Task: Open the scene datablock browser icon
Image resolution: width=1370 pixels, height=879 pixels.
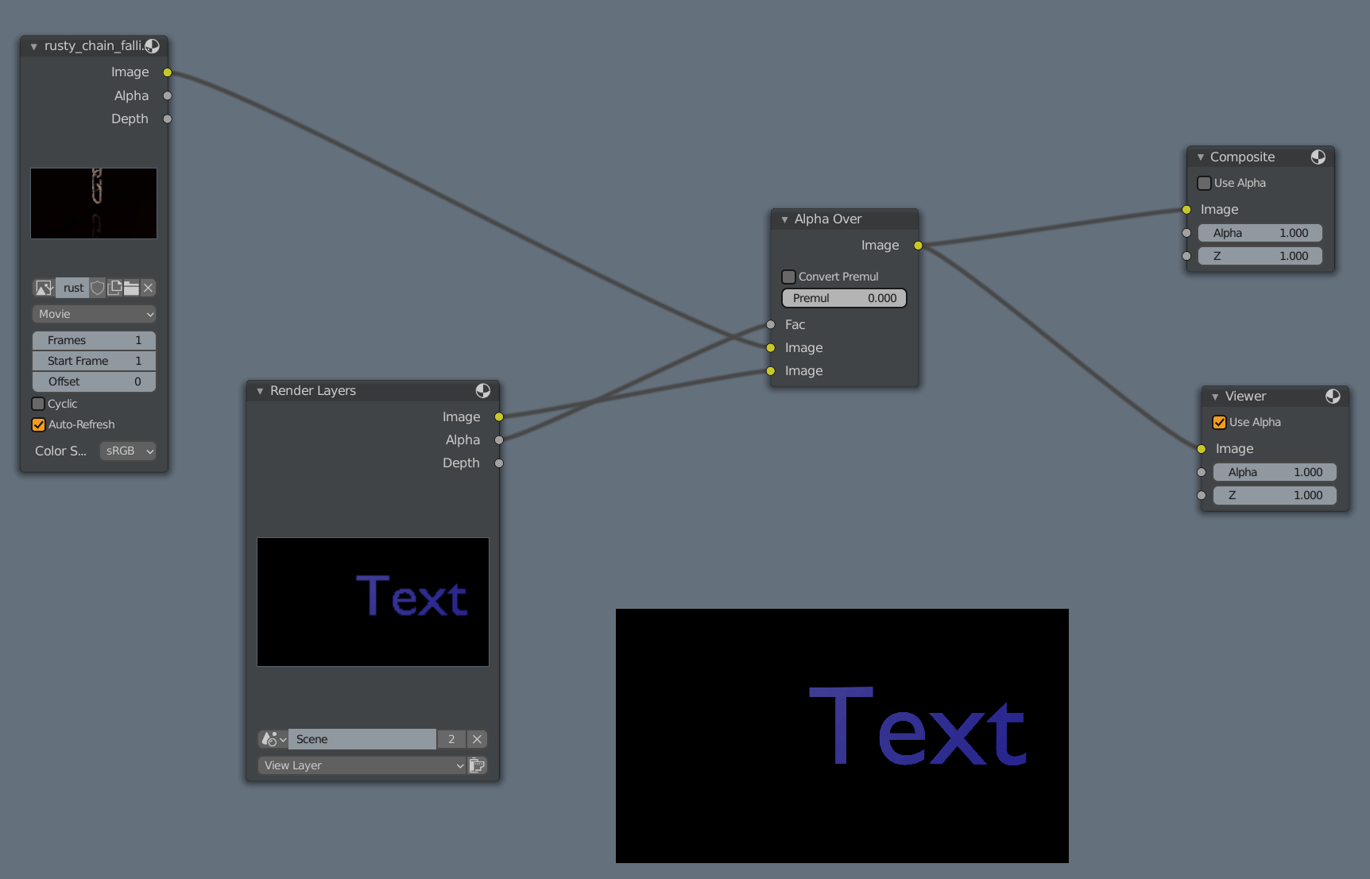Action: click(271, 738)
